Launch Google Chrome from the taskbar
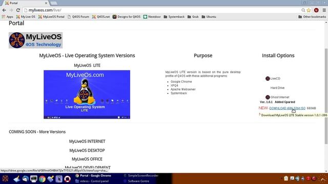 42,179
